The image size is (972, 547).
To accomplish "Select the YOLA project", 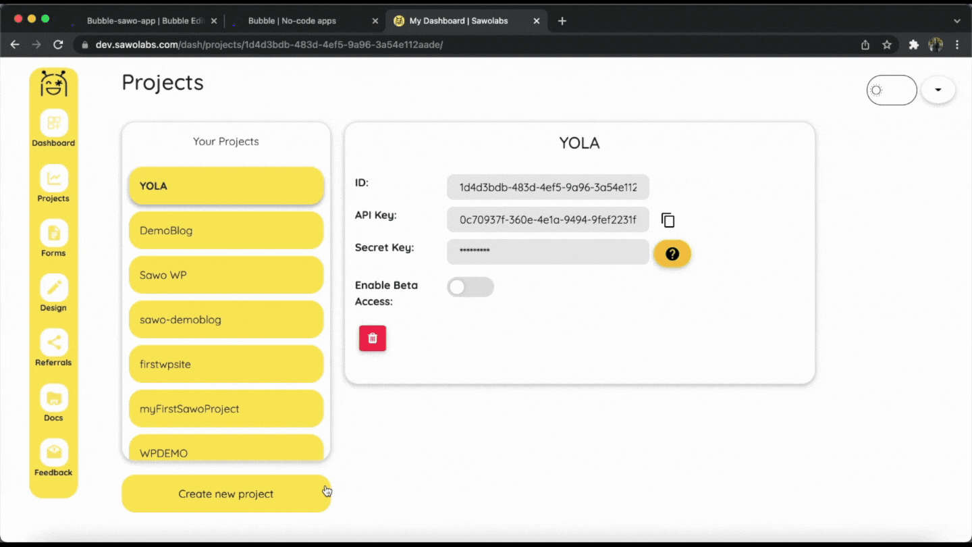I will tap(226, 186).
